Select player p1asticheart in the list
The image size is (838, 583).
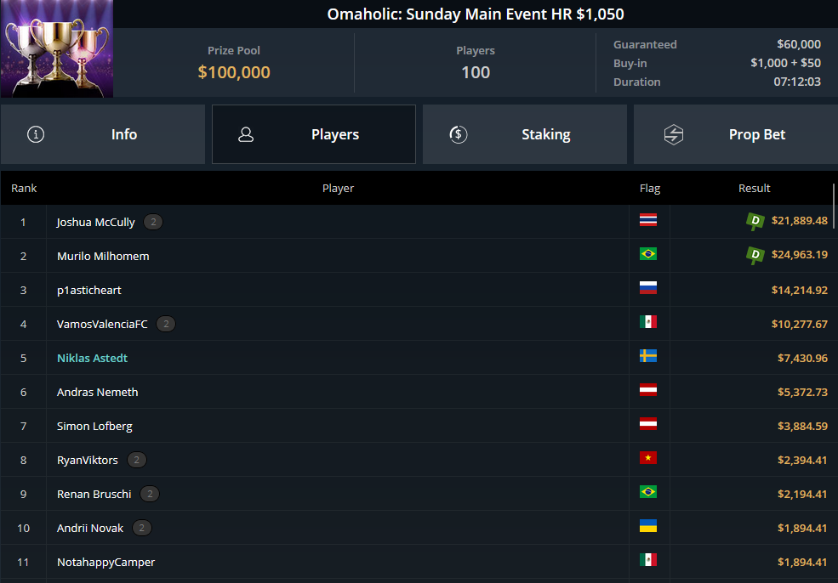[89, 291]
